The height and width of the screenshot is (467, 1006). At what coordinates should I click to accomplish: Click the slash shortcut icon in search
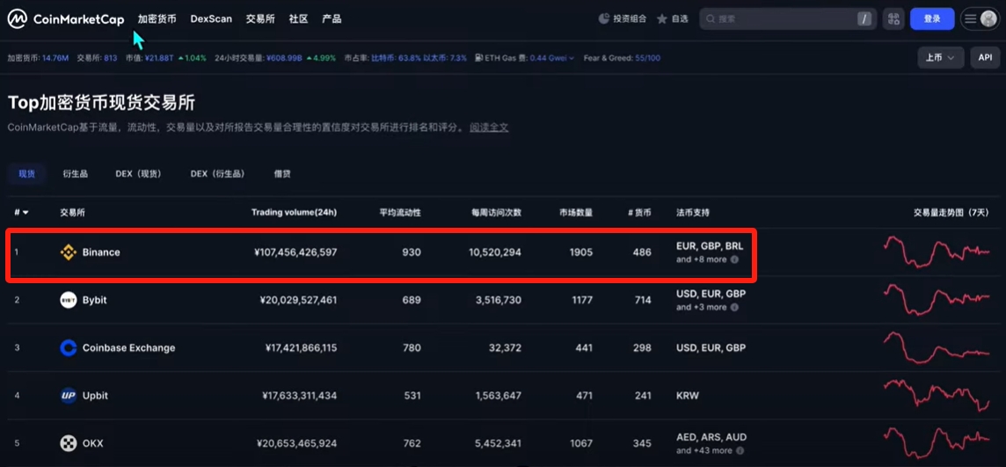865,19
